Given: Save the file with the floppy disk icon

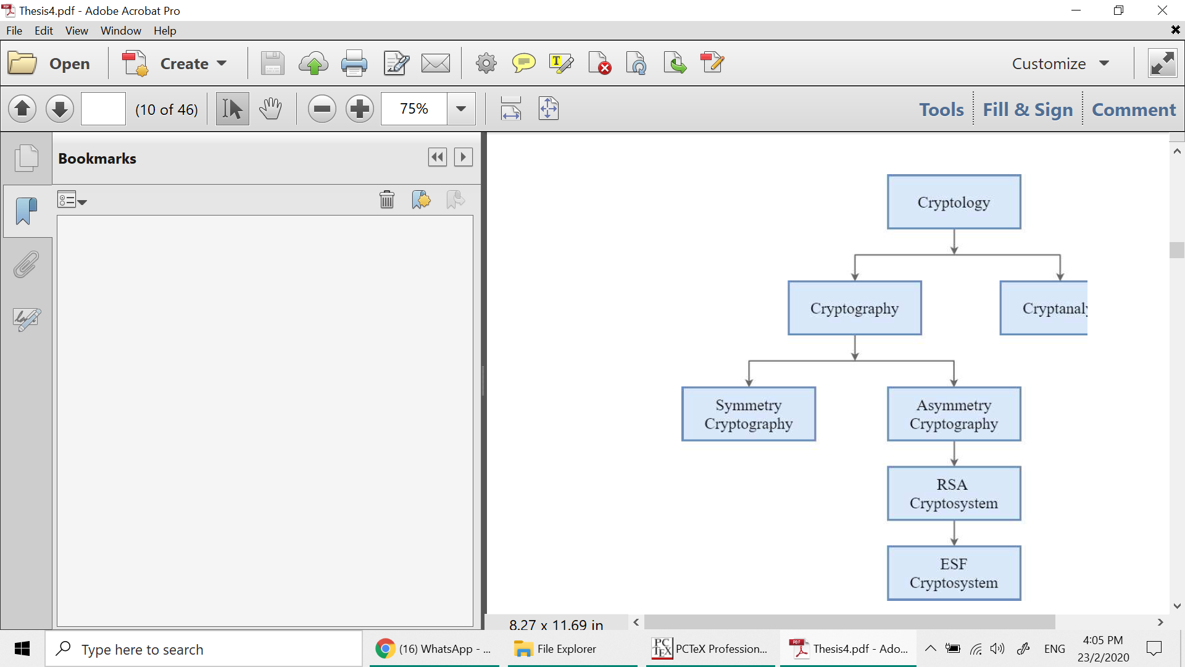Looking at the screenshot, I should [272, 63].
